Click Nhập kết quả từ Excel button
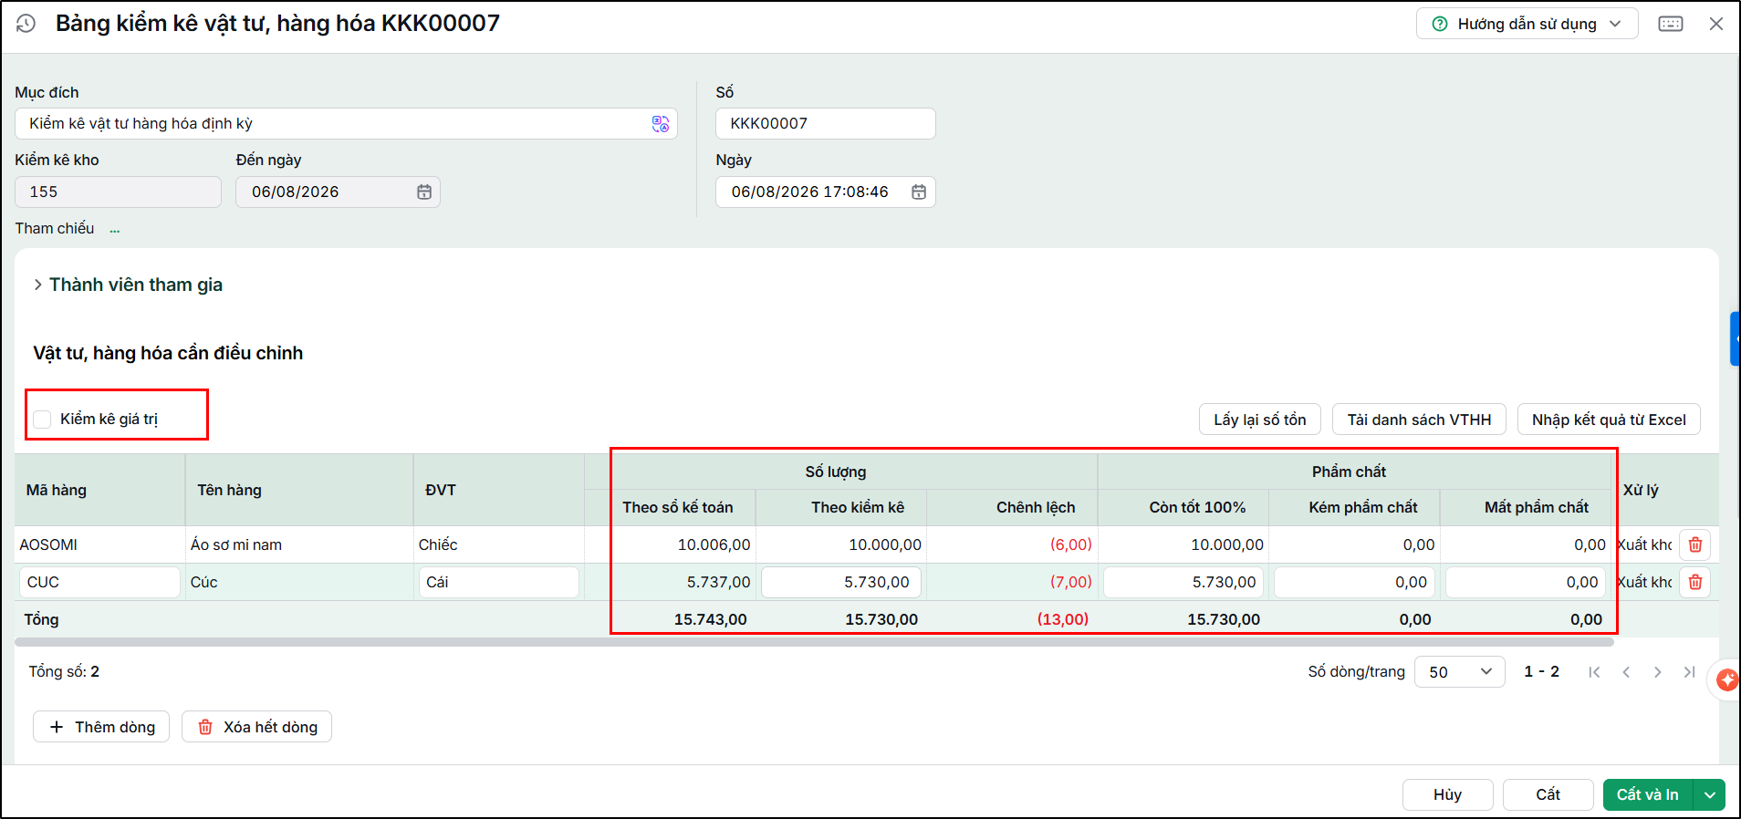 (x=1609, y=420)
